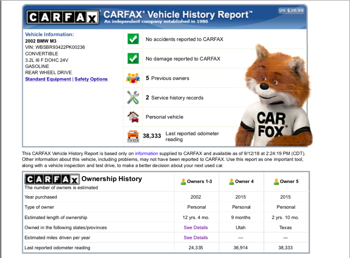Click the house and car personal vehicle icon
Image resolution: width=350 pixels, height=258 pixels.
click(133, 117)
